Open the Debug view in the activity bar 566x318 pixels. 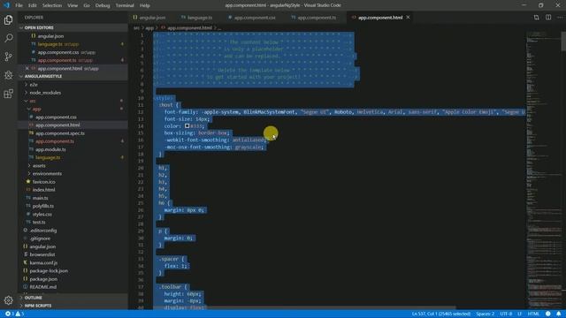(x=8, y=75)
